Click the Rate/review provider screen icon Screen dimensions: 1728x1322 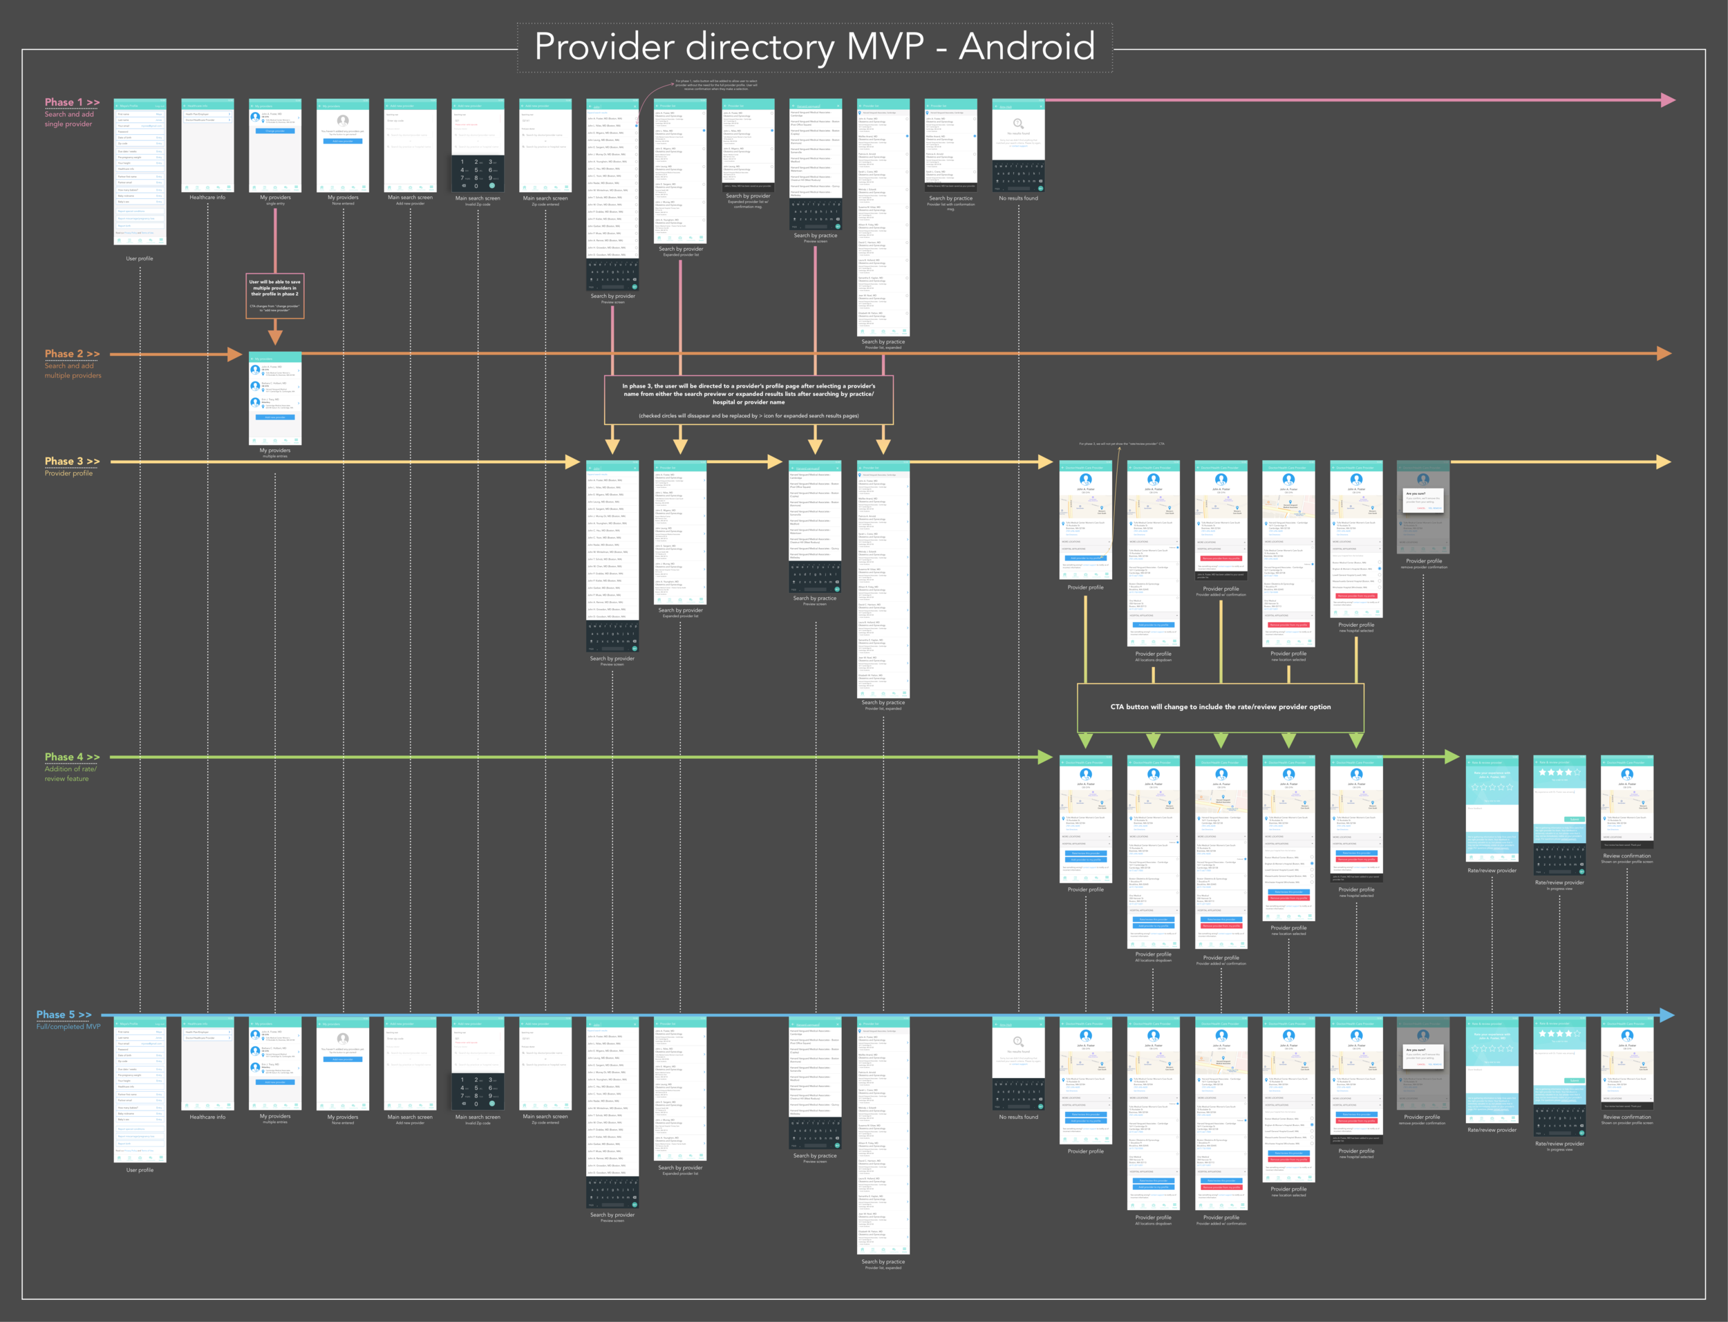click(x=1492, y=820)
